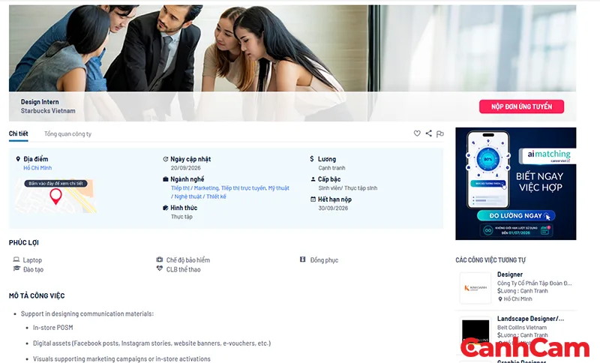Click the red location pin on map

(x=55, y=196)
